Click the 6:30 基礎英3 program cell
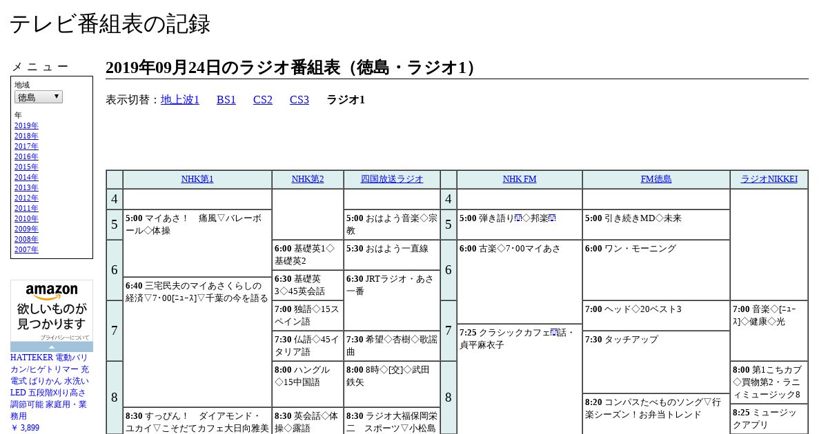828x434 pixels. [x=308, y=285]
